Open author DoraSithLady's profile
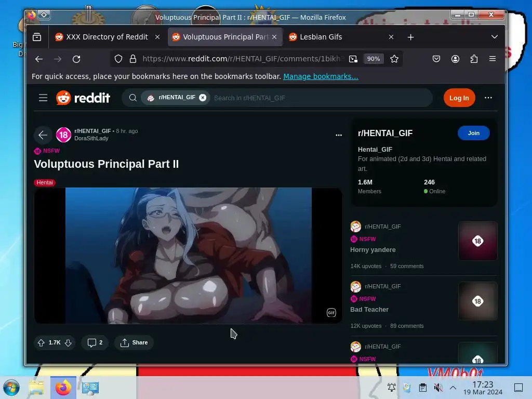 click(x=91, y=138)
